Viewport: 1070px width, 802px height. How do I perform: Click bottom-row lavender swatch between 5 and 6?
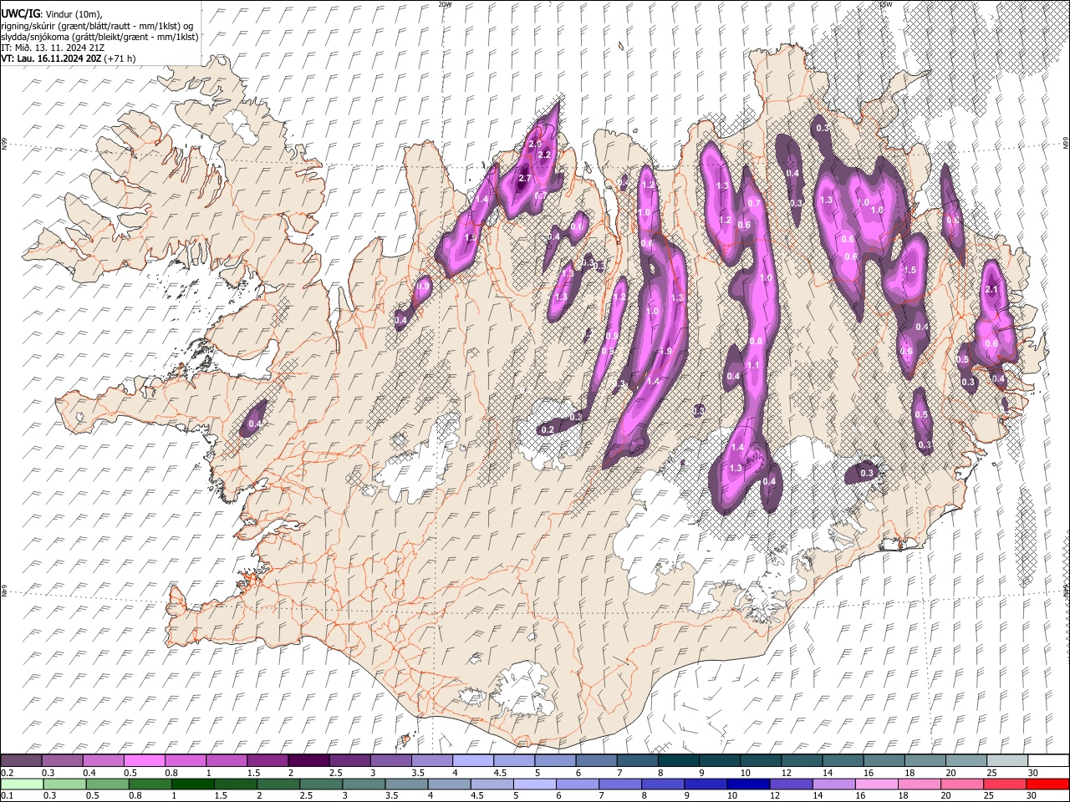click(x=534, y=784)
